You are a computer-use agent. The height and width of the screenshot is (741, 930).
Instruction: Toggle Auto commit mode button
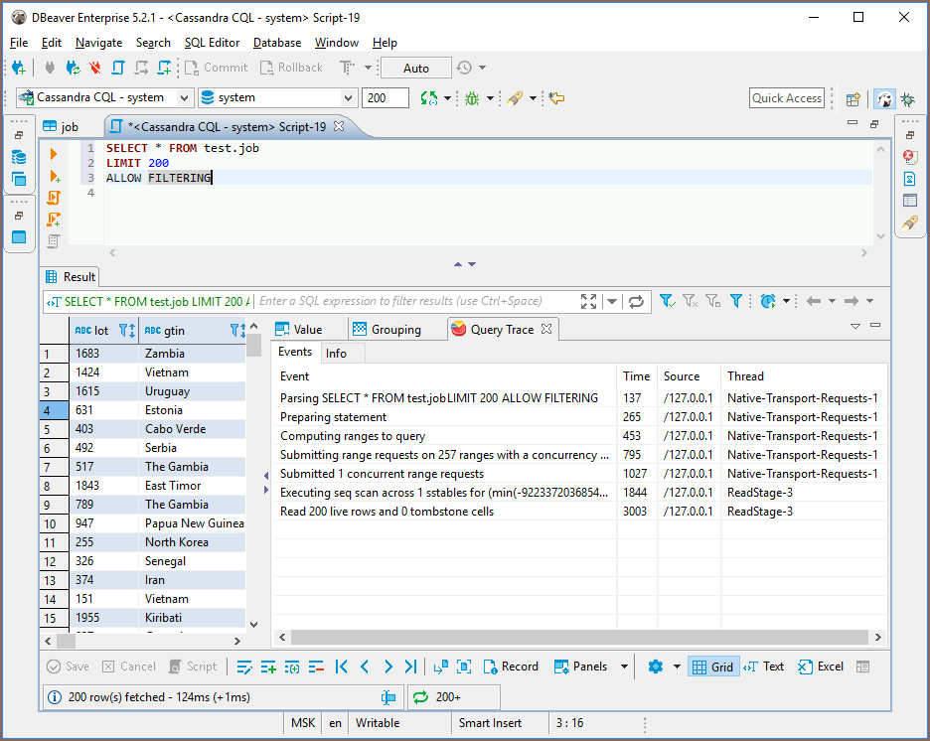tap(416, 68)
